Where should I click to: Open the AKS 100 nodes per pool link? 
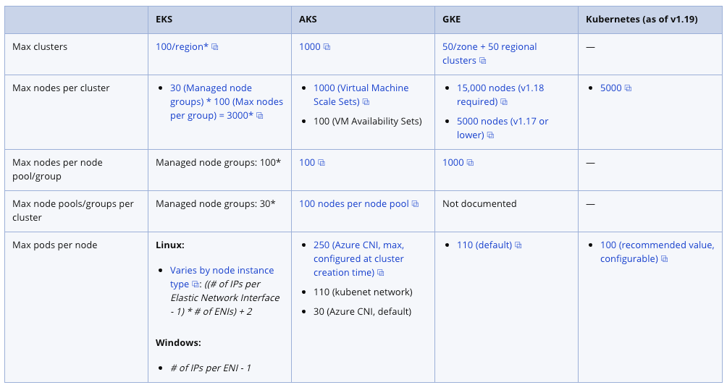point(307,163)
